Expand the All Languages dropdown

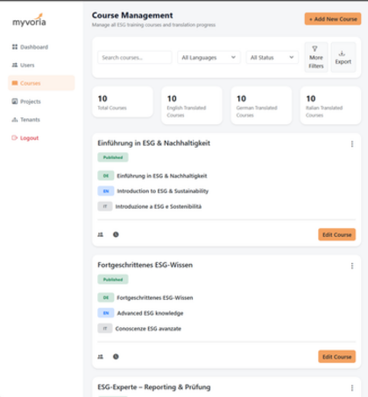209,58
